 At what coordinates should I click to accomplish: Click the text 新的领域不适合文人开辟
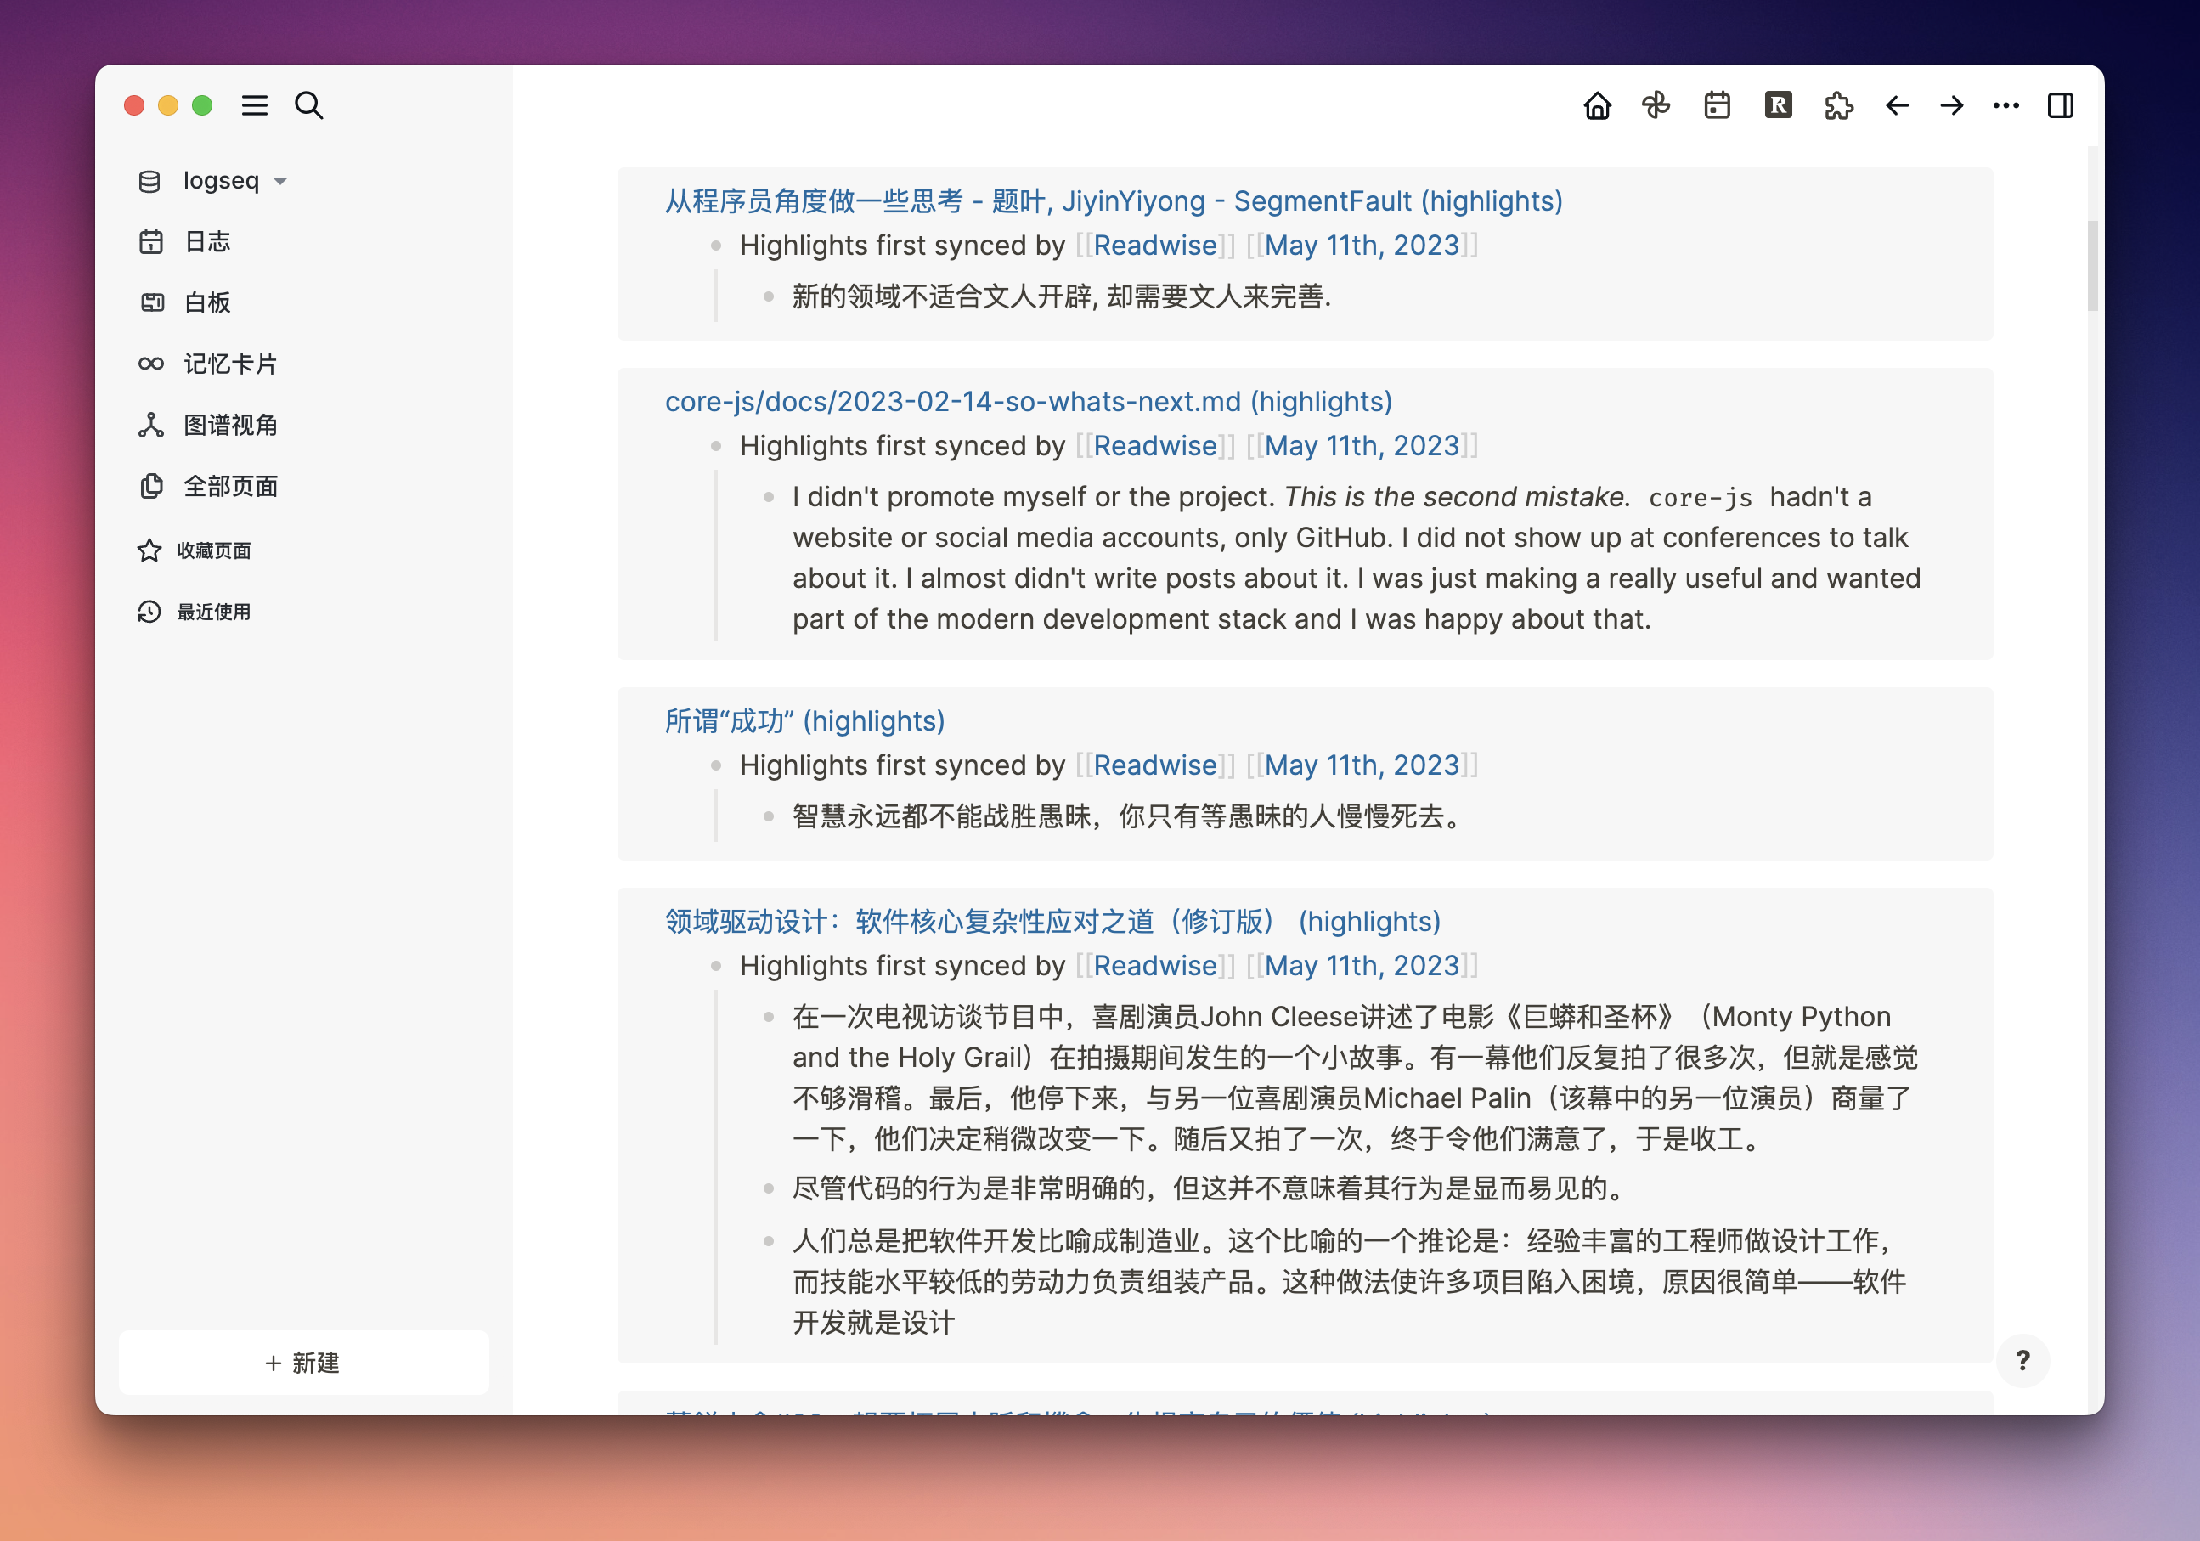coord(942,296)
